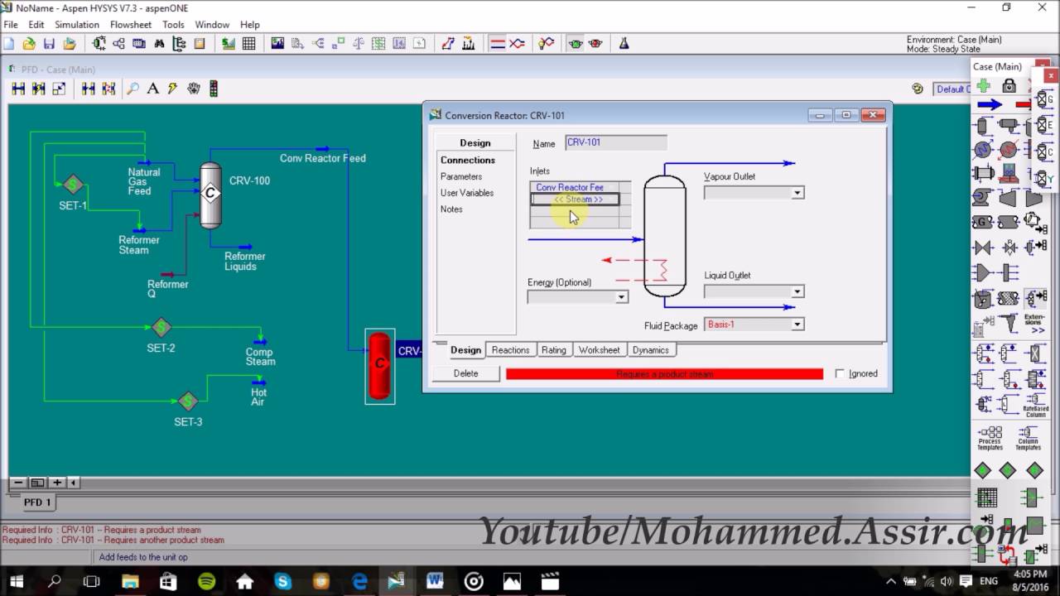Select the blue material stream arrow in palette
1060x596 pixels.
pos(990,105)
